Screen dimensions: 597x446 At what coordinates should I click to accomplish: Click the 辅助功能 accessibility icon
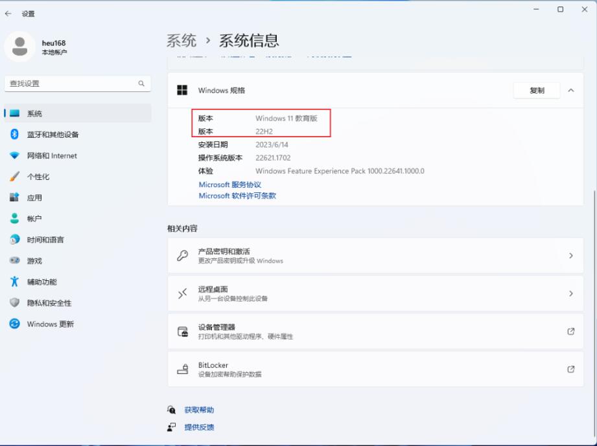(14, 282)
